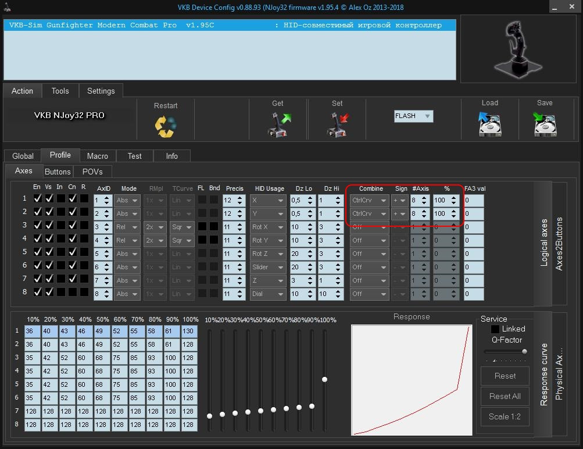The image size is (583, 449).
Task: Open the Buttons sub-tab
Action: 58,172
